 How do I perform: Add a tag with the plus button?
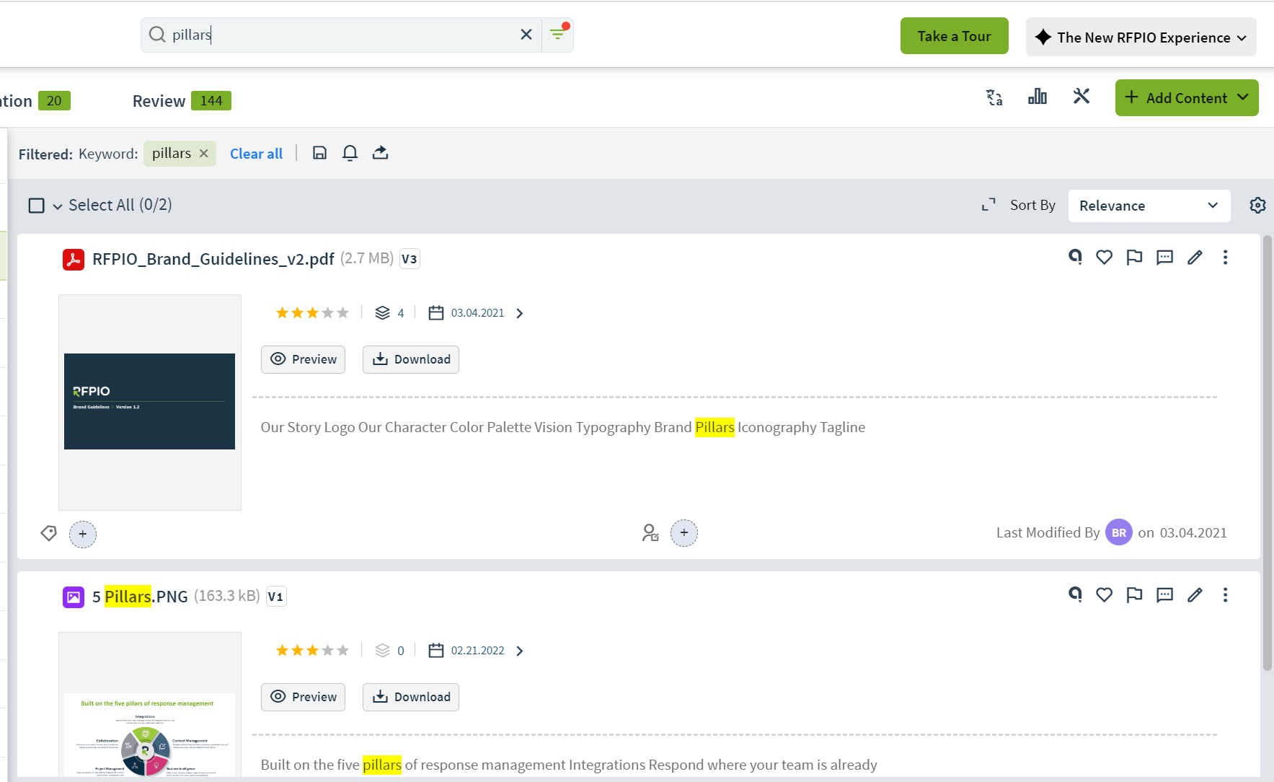(83, 534)
